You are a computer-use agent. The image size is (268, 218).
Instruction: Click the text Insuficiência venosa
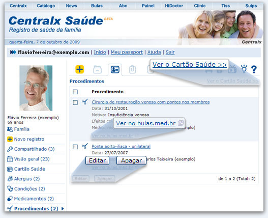(x=128, y=115)
